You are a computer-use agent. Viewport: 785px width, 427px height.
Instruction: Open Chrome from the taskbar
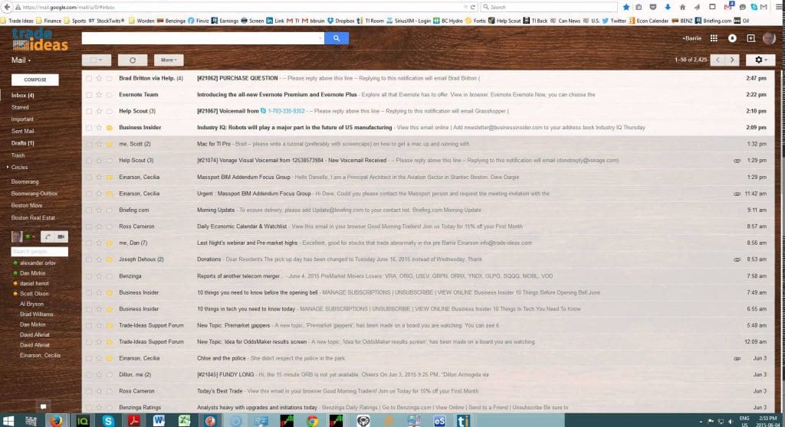click(313, 421)
